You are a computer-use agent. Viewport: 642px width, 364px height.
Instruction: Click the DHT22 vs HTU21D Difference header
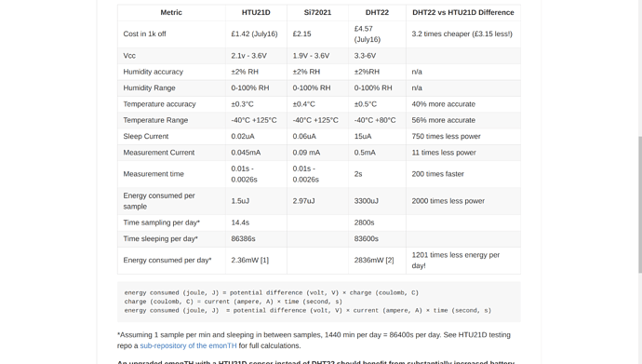click(463, 13)
